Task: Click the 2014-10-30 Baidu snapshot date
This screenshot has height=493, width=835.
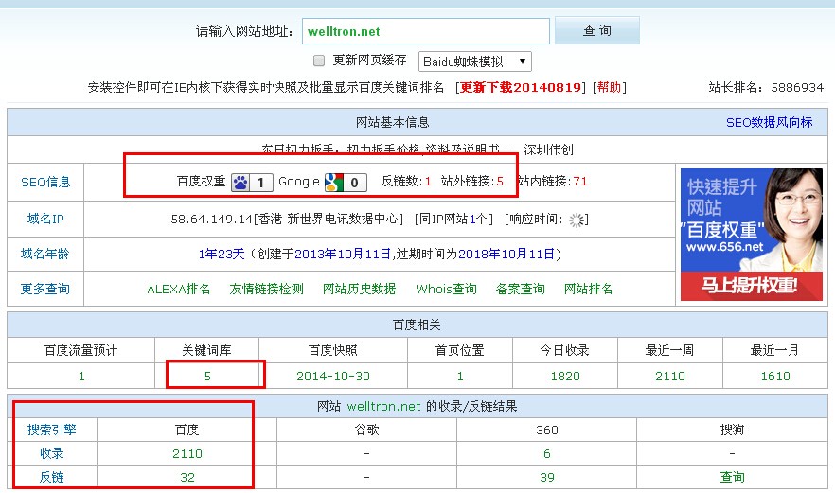Action: tap(332, 376)
